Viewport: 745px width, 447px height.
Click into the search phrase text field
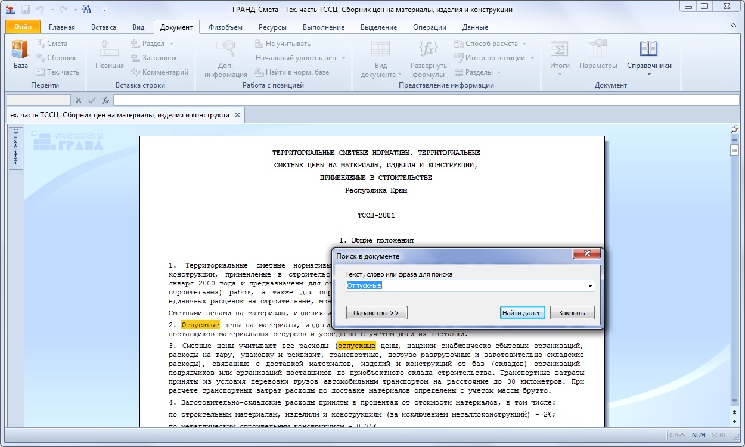(465, 286)
